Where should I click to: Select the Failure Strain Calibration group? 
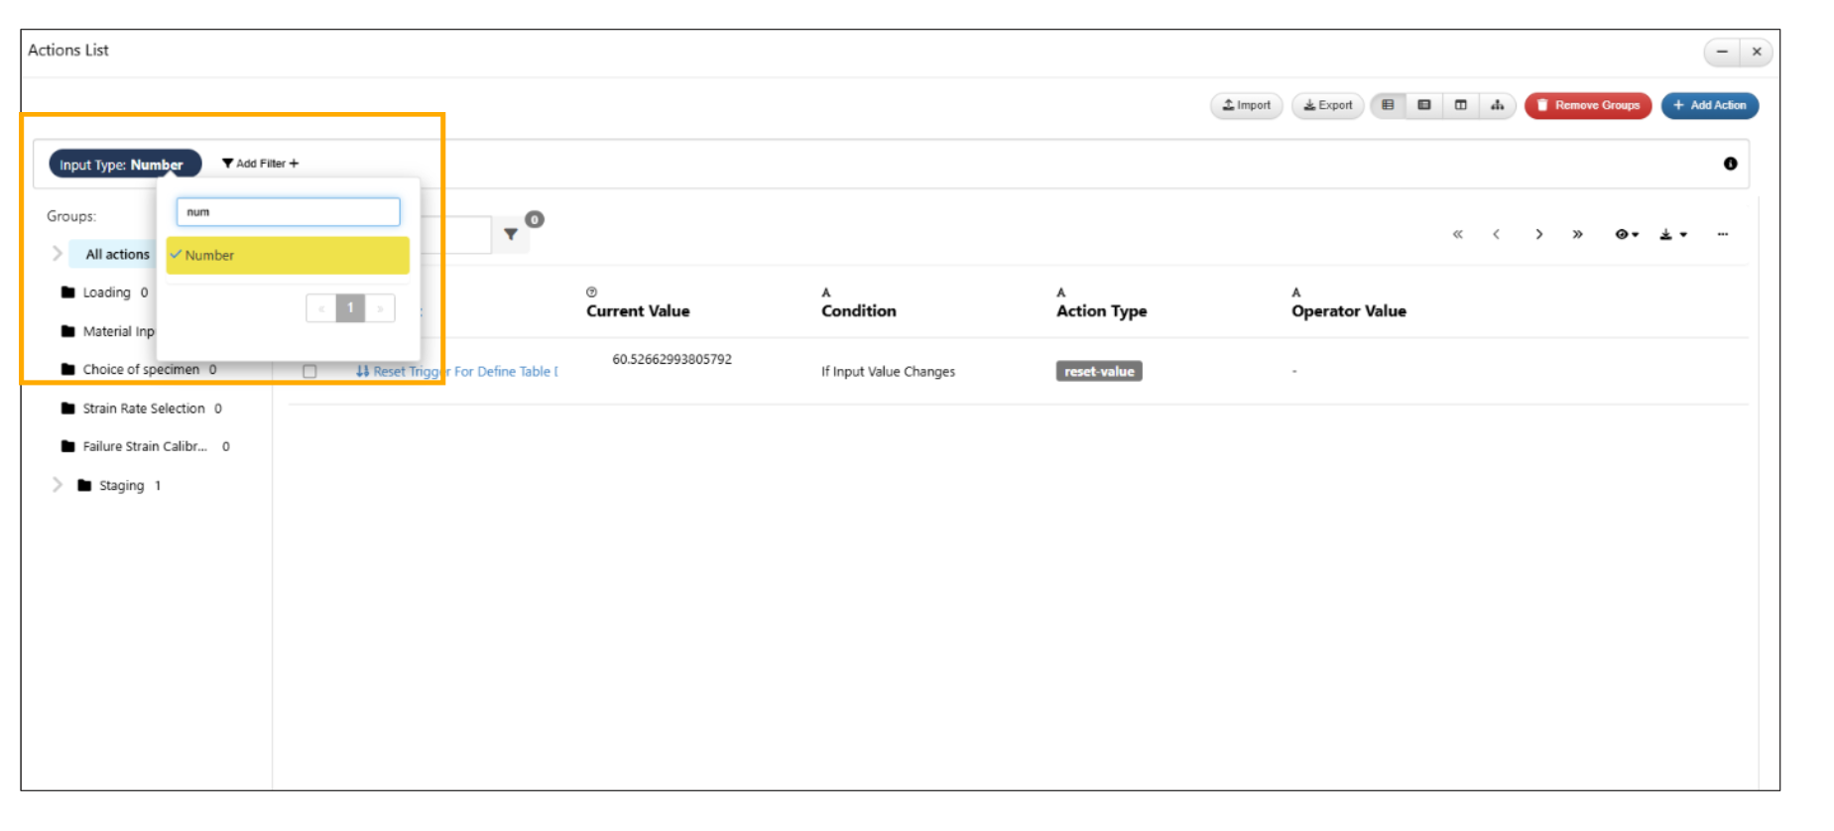144,447
